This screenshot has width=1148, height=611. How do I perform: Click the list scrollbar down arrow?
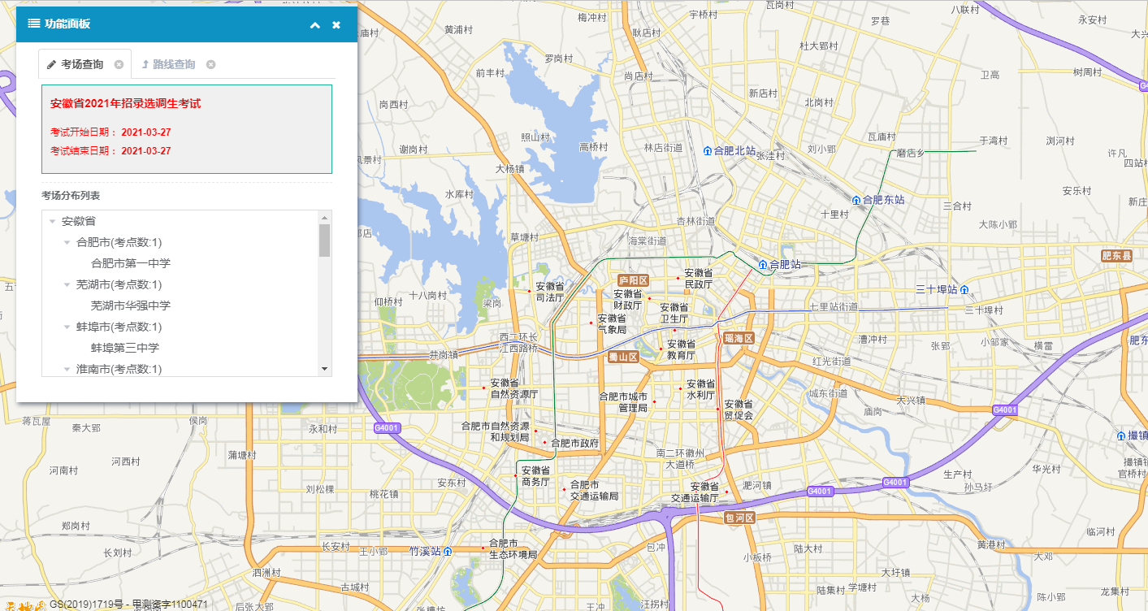point(325,369)
